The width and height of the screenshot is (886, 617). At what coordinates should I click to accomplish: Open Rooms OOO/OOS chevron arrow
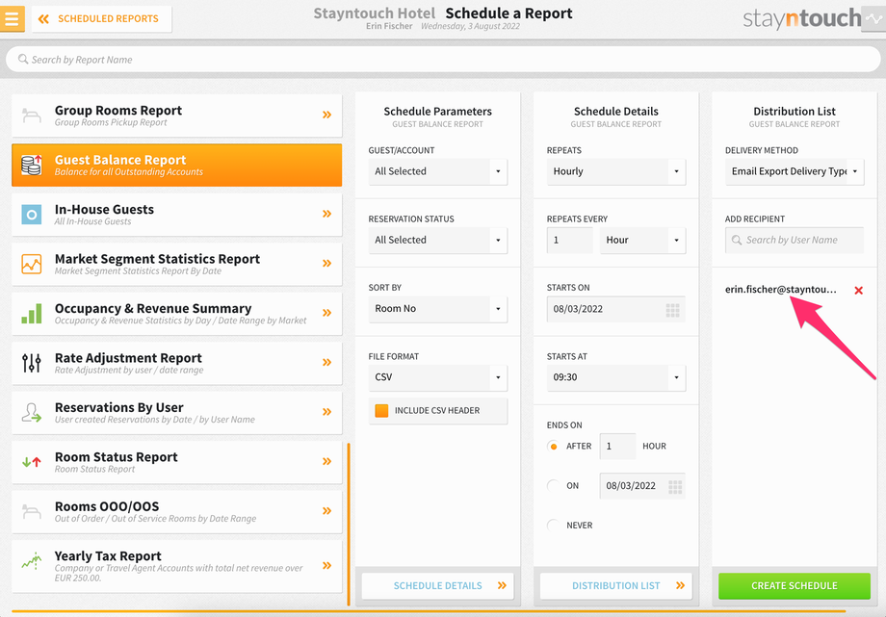(x=326, y=511)
